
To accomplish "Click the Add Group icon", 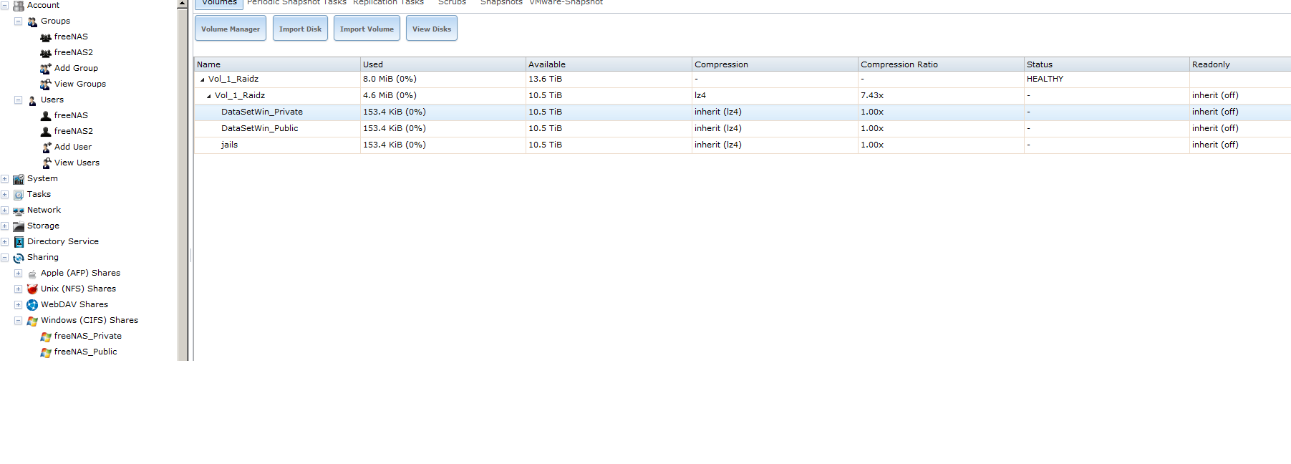I will [x=46, y=69].
